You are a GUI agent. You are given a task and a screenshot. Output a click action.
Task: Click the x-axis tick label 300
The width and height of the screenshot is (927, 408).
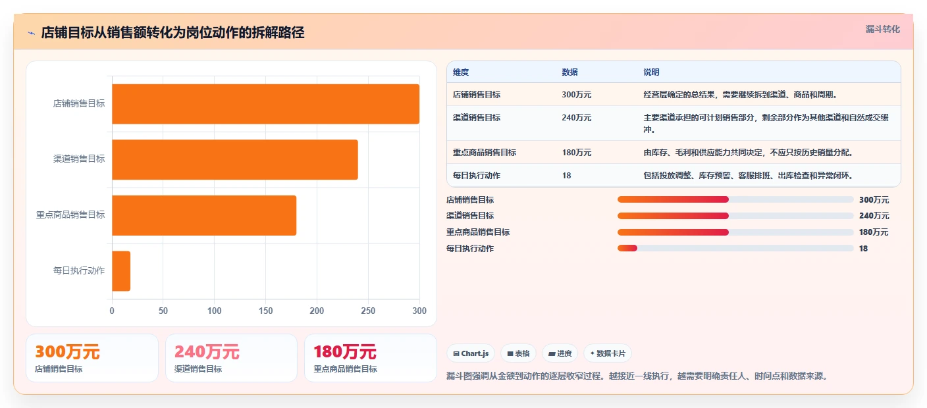tap(419, 311)
